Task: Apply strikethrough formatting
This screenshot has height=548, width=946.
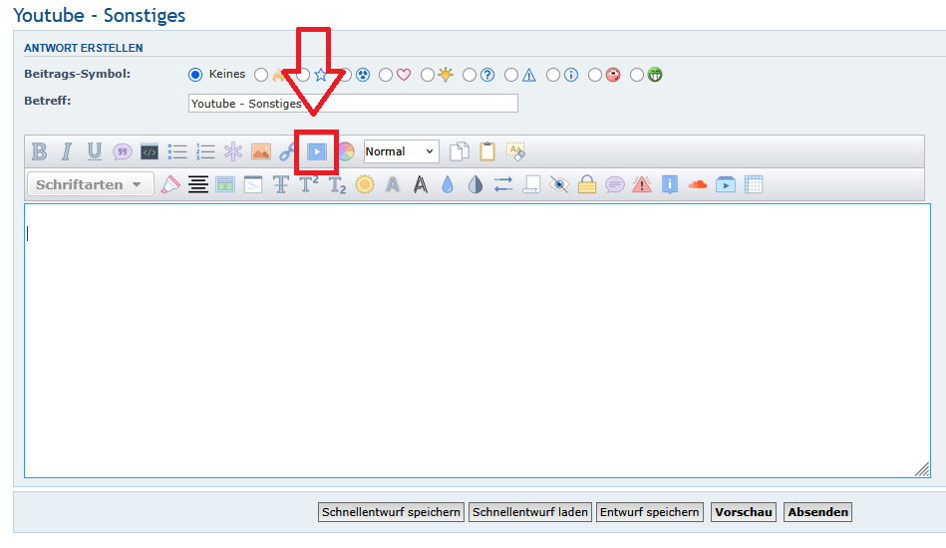Action: [280, 184]
